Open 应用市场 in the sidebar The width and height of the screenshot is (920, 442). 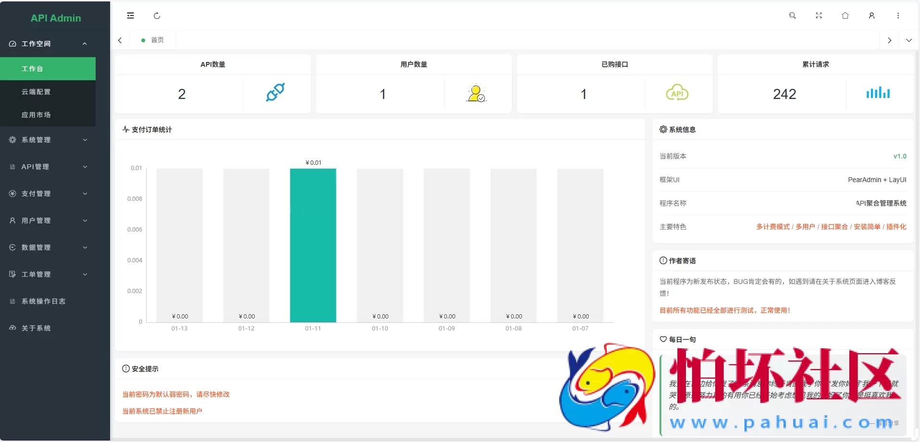pos(36,115)
